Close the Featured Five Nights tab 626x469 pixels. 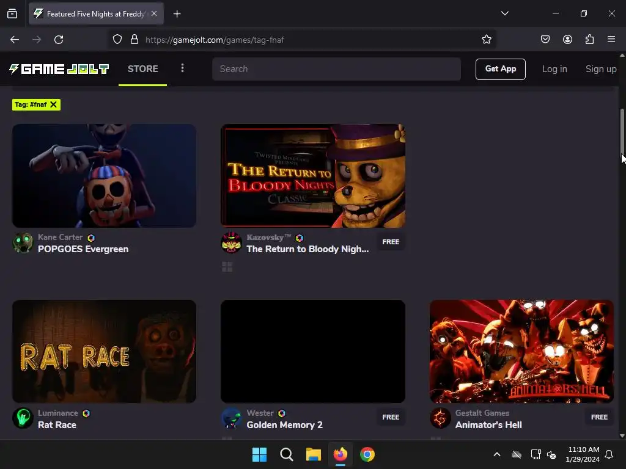click(x=154, y=13)
